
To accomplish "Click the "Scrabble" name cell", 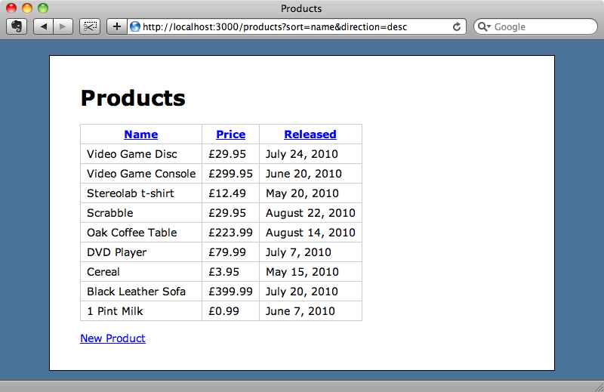I will [141, 213].
